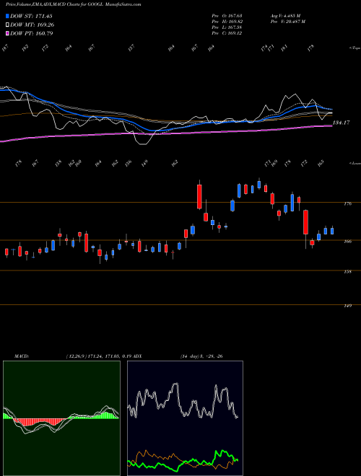The image size is (361, 476).
Task: Click the magenta DOW PT legend swatch
Action: (x=7, y=33)
